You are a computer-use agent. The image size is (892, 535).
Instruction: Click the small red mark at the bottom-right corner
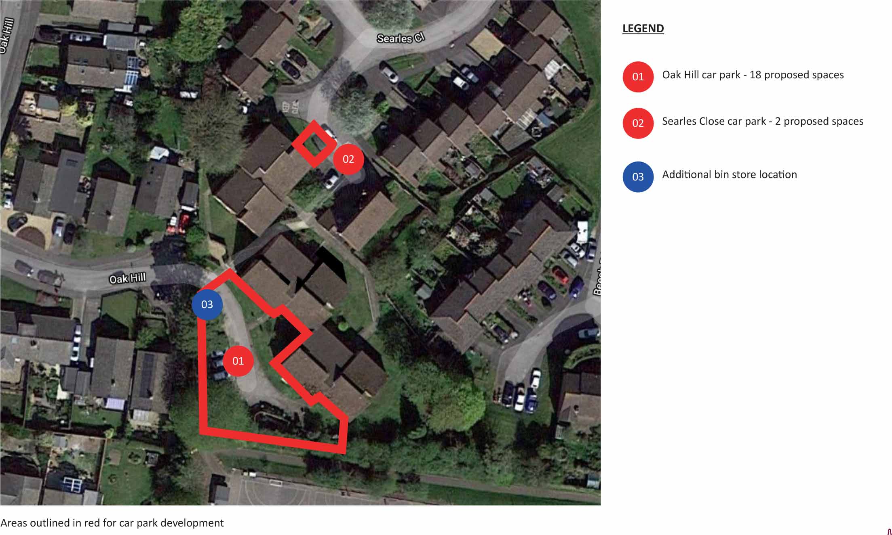pyautogui.click(x=889, y=531)
